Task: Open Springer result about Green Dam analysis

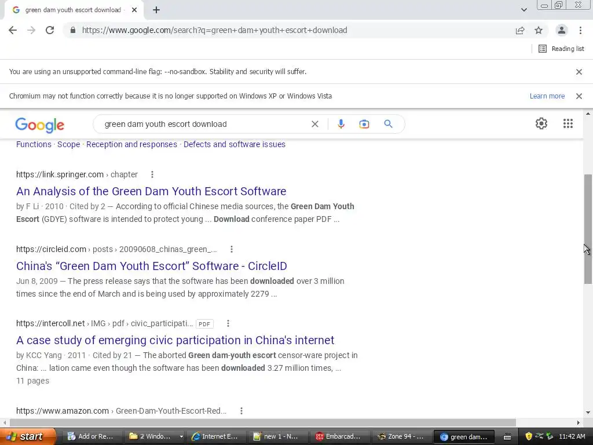Action: 151,191
